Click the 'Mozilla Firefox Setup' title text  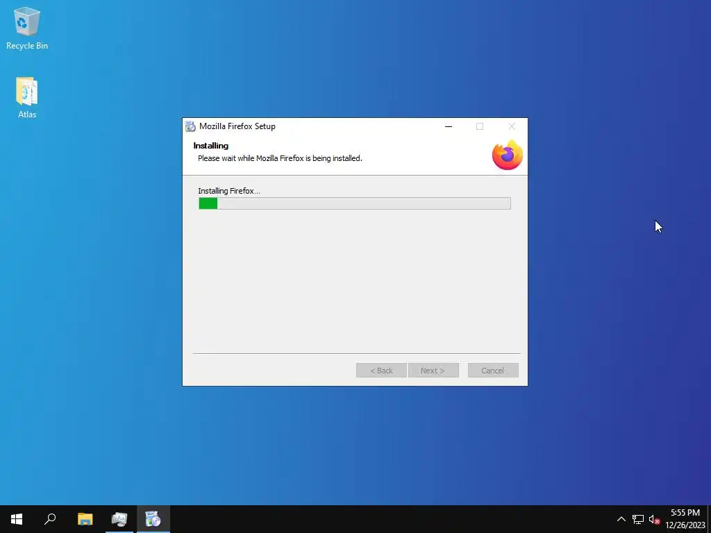tap(237, 126)
